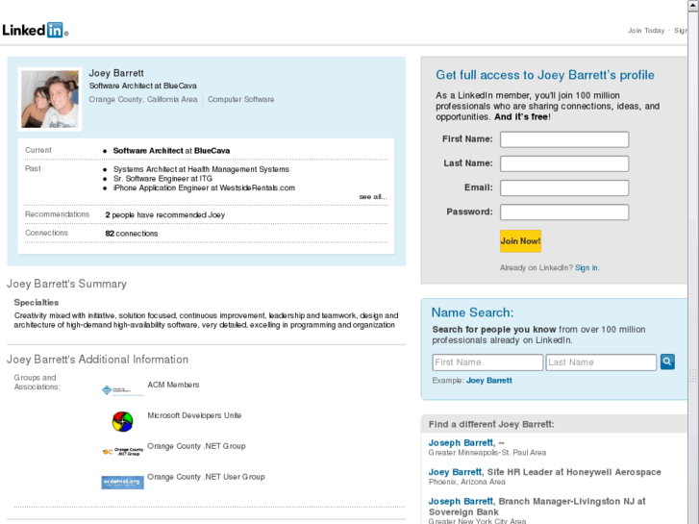This screenshot has width=699, height=524.
Task: Select Orange County .NET User Group name
Action: pyautogui.click(x=206, y=477)
